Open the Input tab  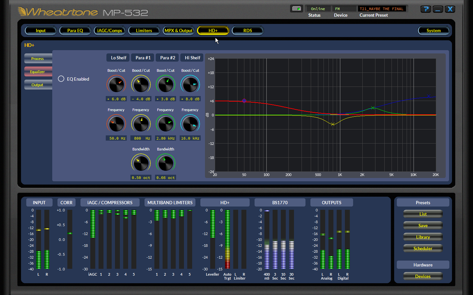(41, 30)
